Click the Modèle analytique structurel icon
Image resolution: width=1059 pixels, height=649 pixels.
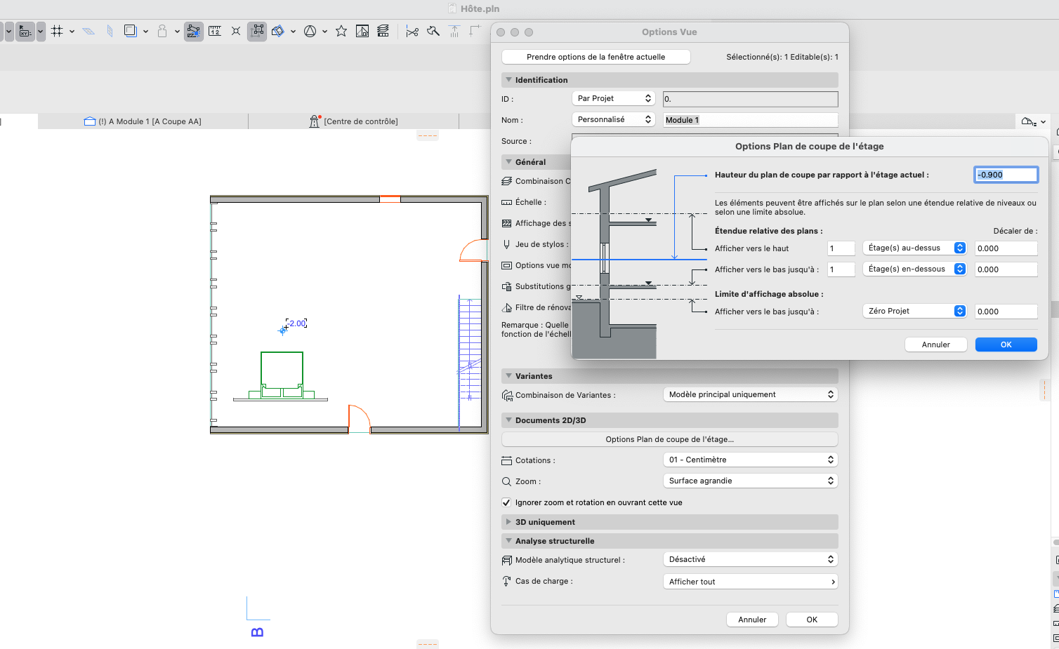507,561
